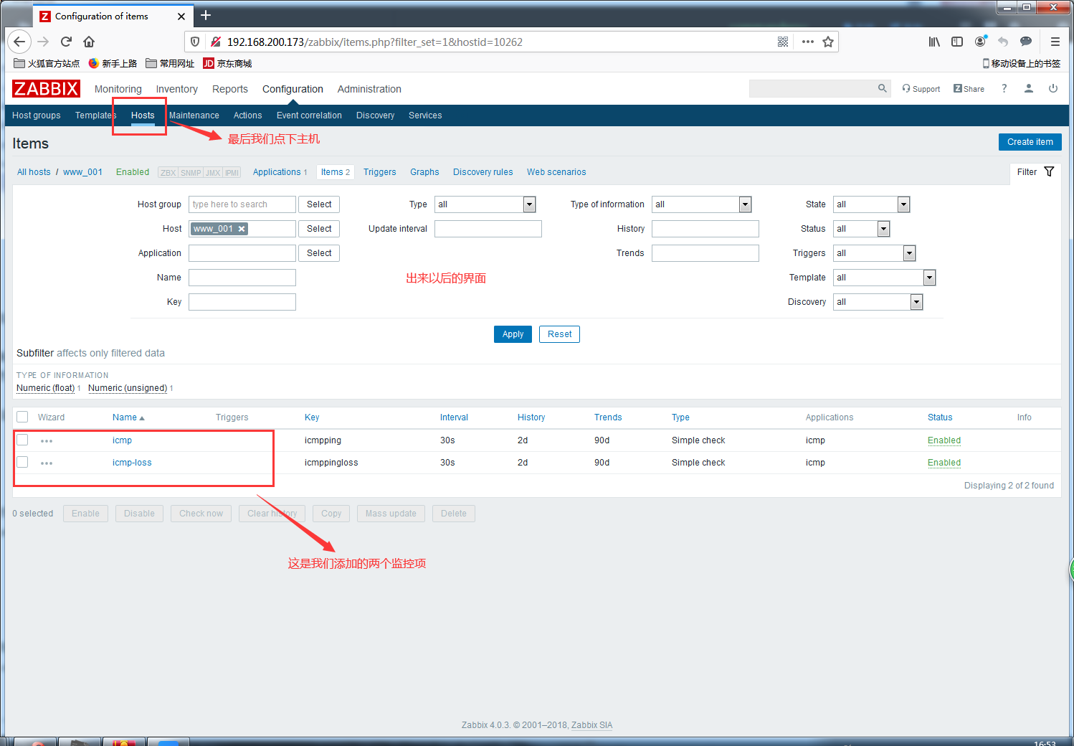Tick the select-all items checkbox

[22, 417]
